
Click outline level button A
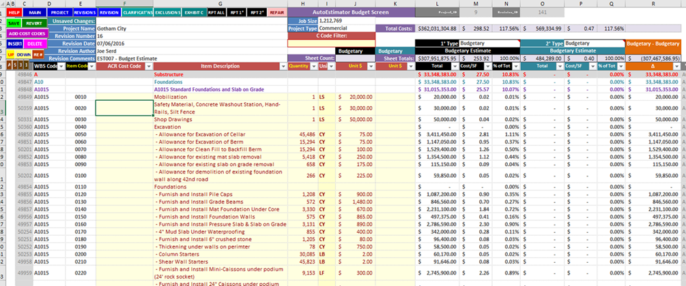coord(10,66)
